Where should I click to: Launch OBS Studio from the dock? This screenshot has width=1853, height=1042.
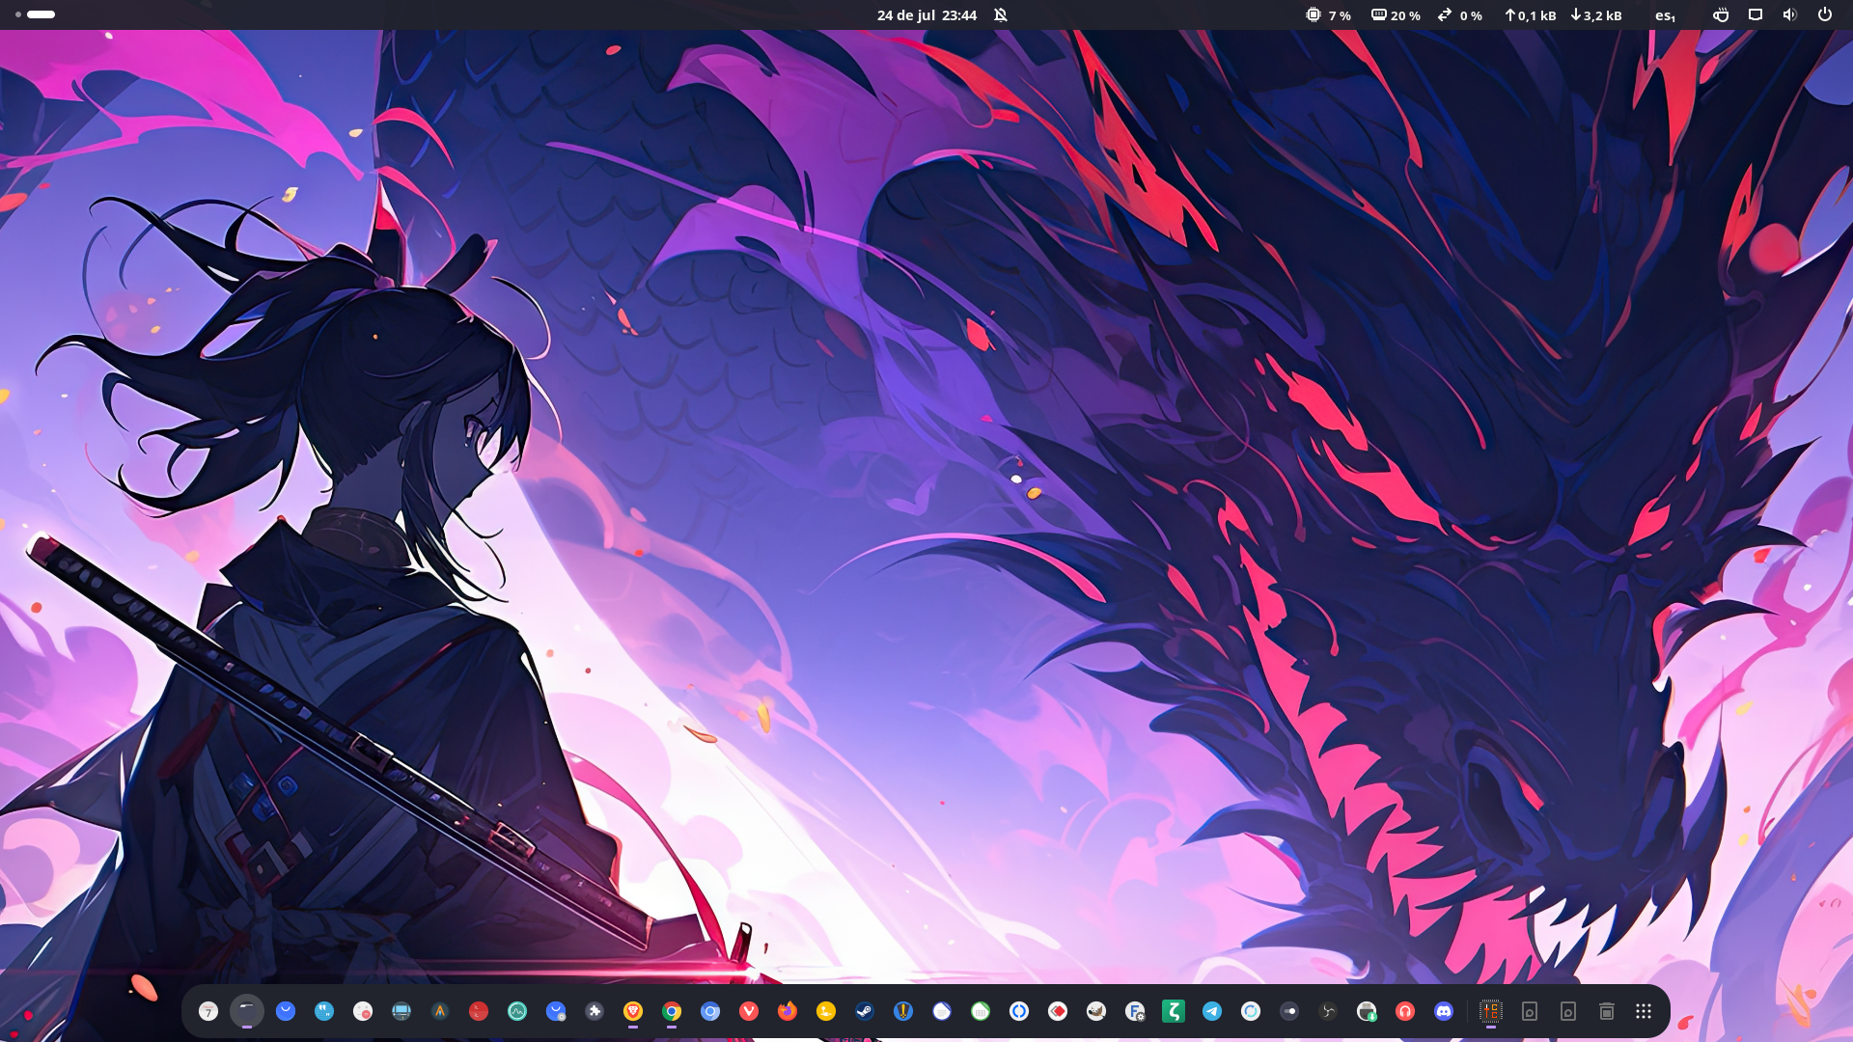1328,1011
